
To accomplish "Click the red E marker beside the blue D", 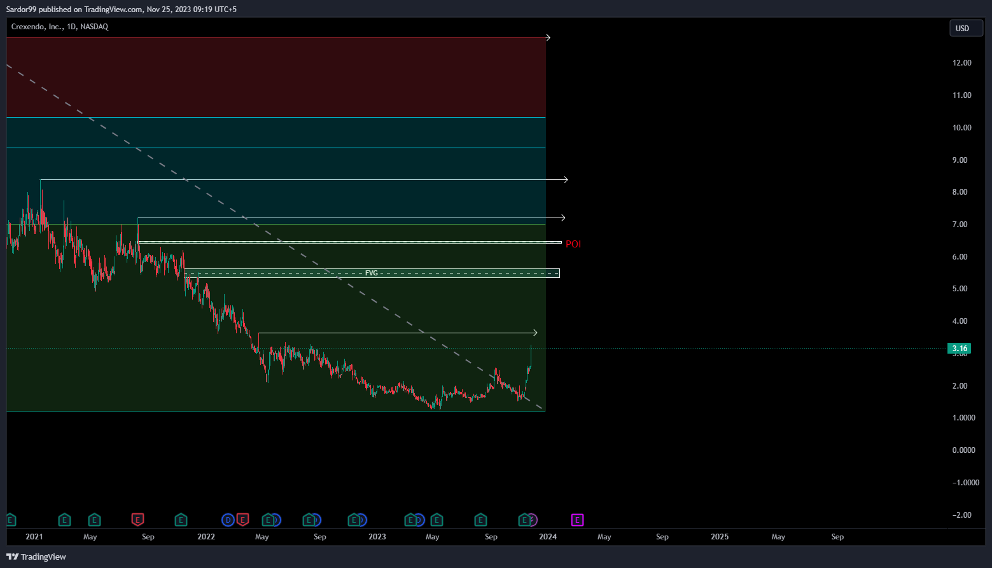I will (x=242, y=520).
